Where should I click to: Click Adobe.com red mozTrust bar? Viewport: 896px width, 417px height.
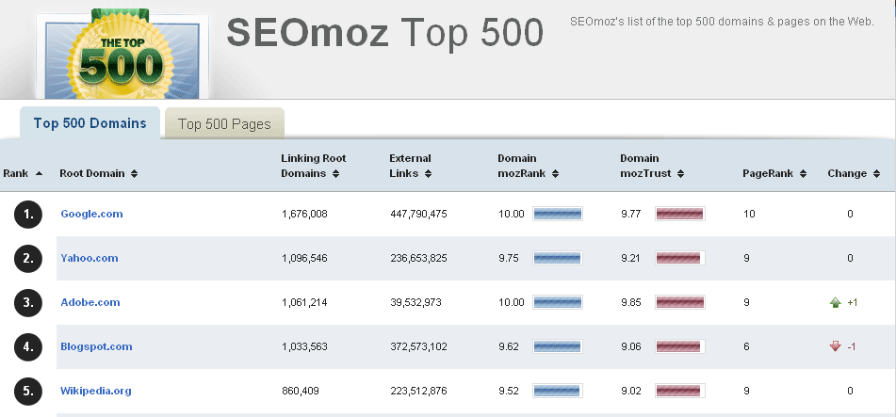coord(679,302)
